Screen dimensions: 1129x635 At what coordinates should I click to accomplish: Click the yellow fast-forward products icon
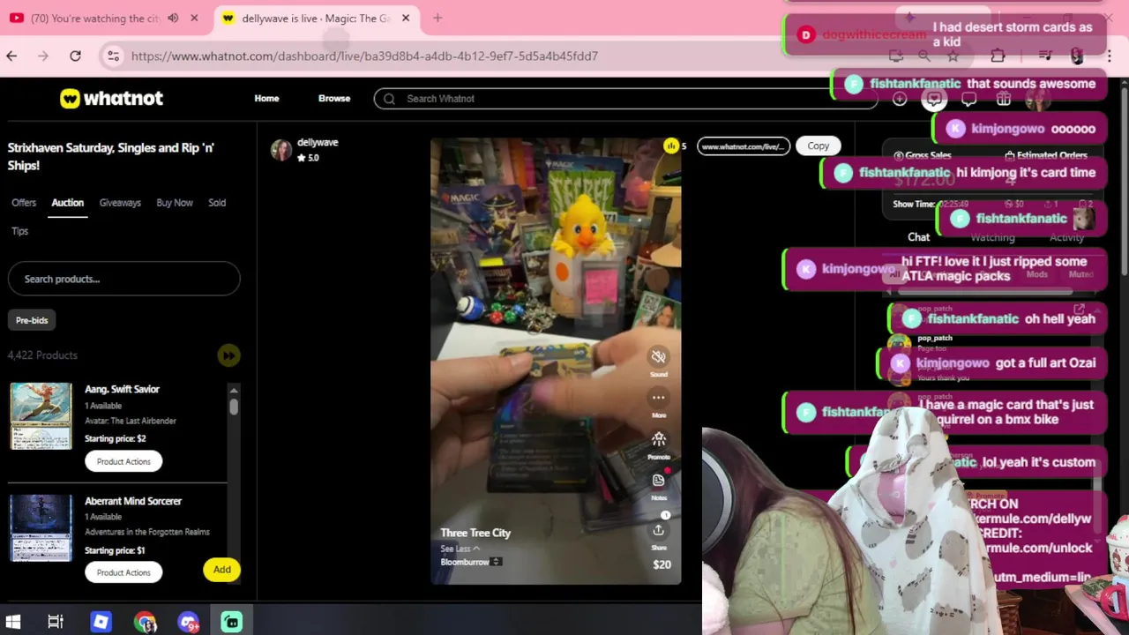pyautogui.click(x=228, y=355)
